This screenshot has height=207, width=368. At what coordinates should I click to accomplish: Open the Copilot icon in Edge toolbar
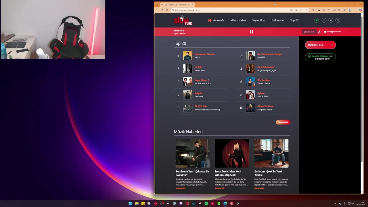(x=360, y=10)
